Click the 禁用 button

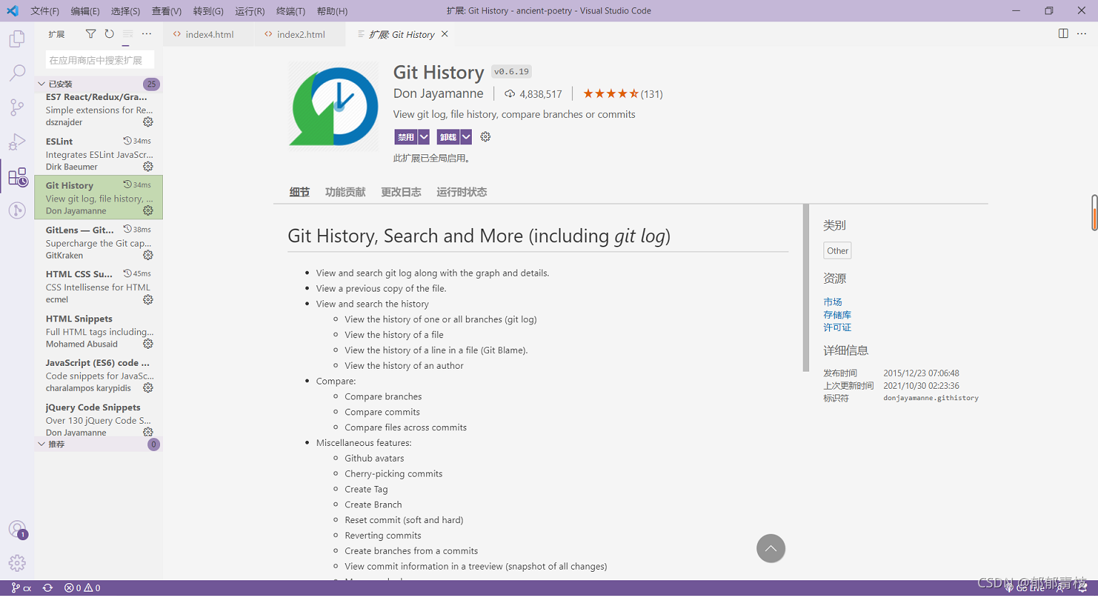pyautogui.click(x=406, y=136)
